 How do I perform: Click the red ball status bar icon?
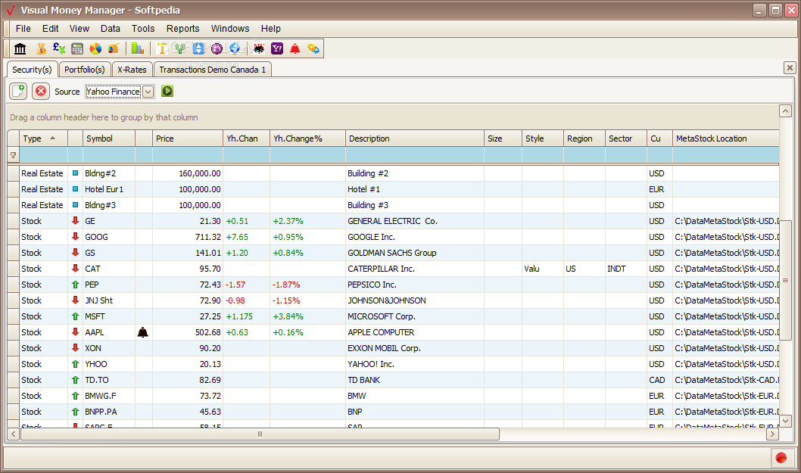coord(781,458)
